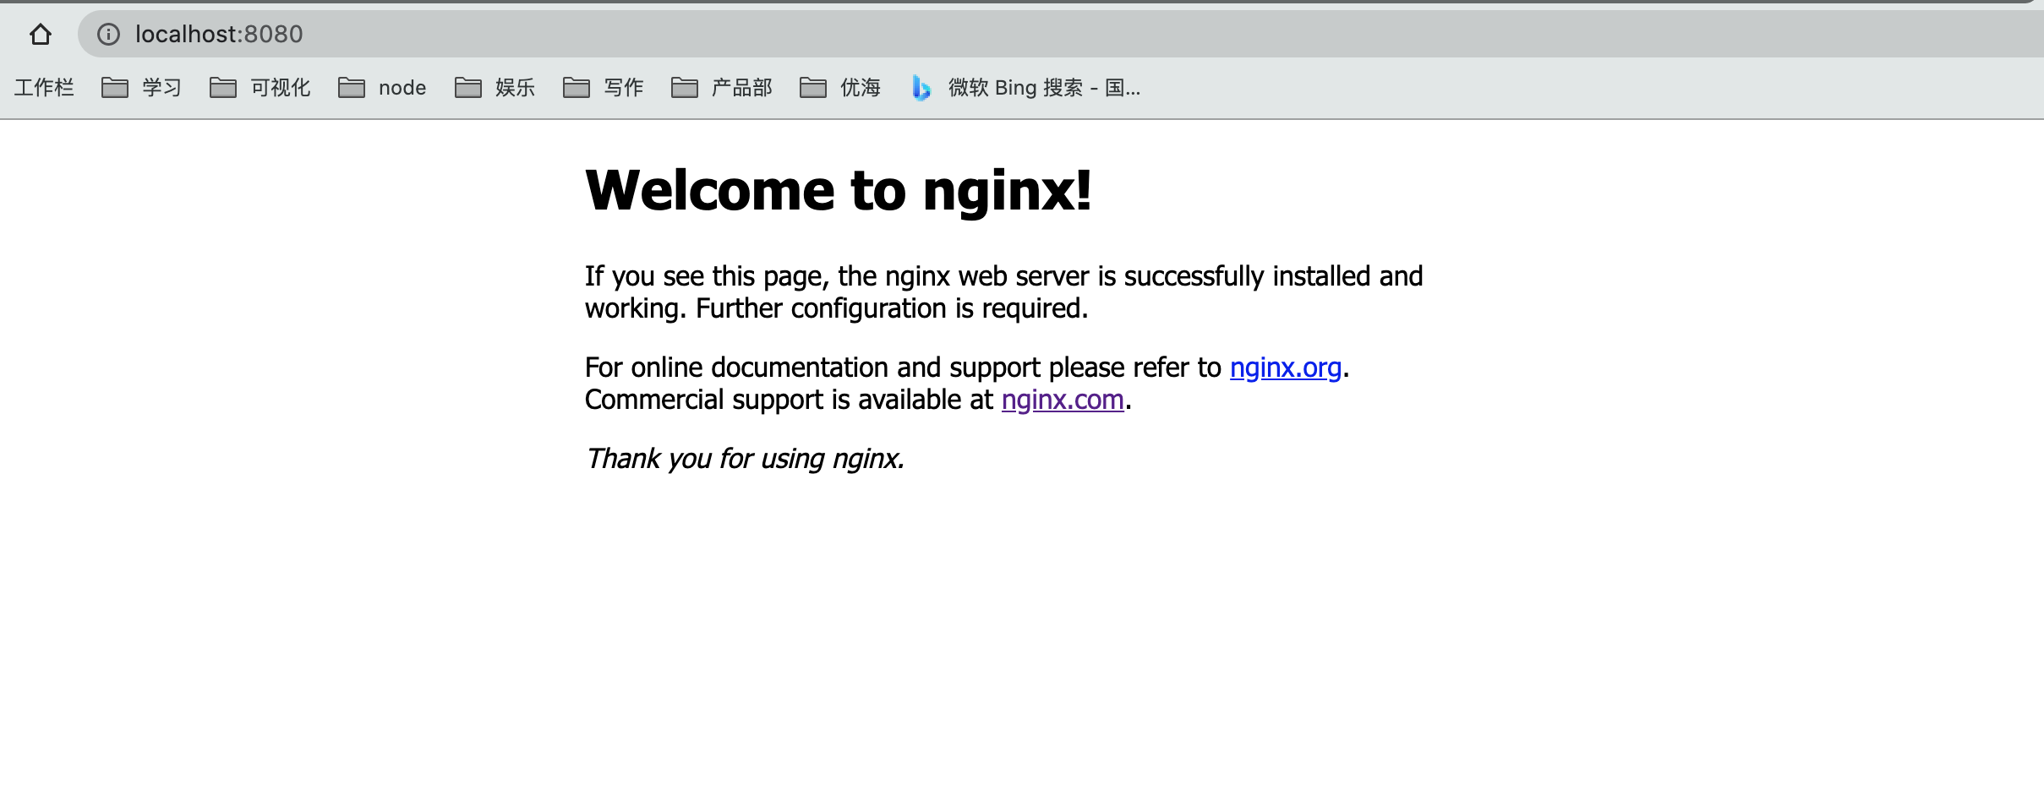Follow the nginx.org documentation link
This screenshot has height=806, width=2044.
click(1285, 368)
